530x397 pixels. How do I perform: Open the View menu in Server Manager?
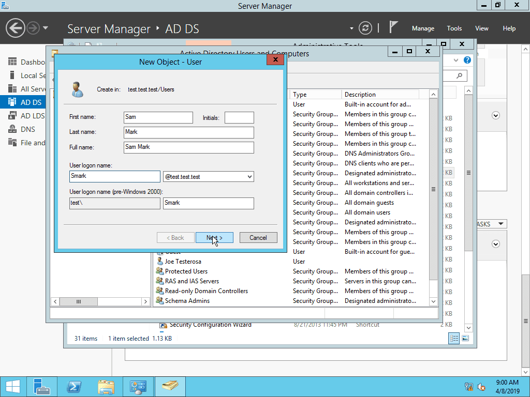[x=482, y=28]
